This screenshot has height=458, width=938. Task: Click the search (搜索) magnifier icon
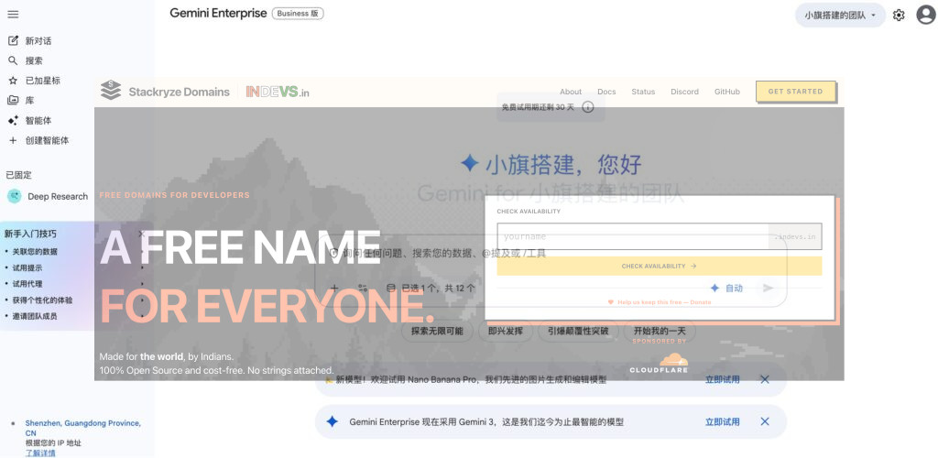click(x=13, y=60)
